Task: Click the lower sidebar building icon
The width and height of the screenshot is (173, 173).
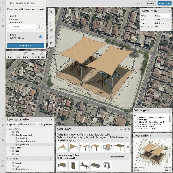Action: click(3, 140)
